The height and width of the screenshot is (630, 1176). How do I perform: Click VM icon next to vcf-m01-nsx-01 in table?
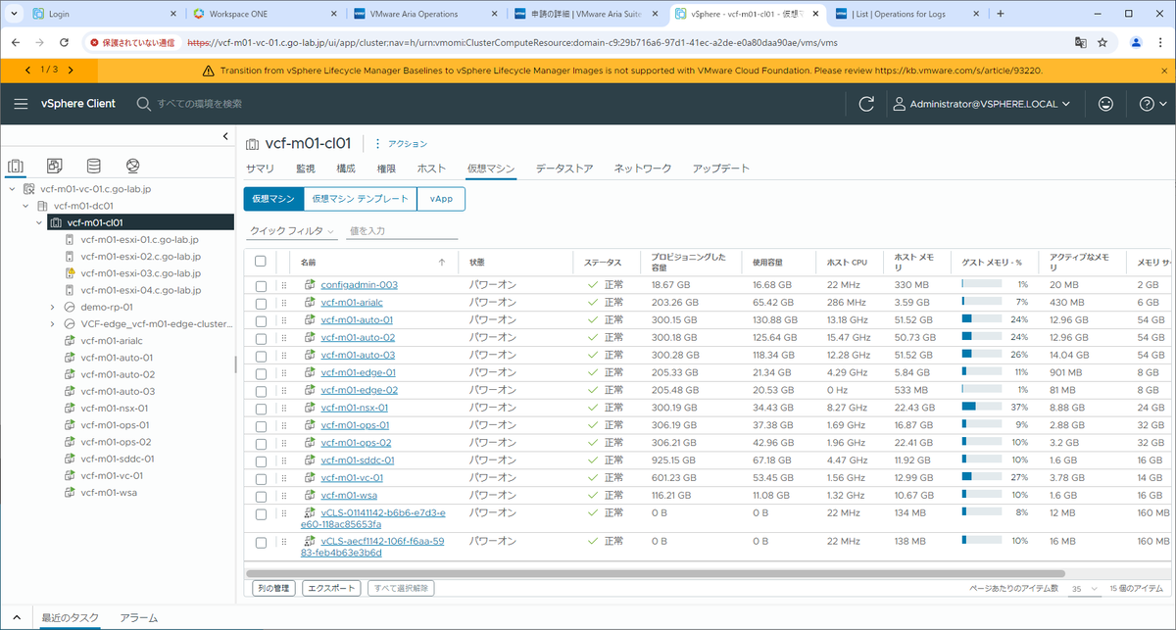click(x=310, y=408)
